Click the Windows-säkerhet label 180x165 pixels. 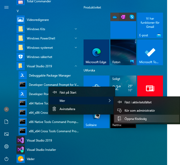(39, 57)
